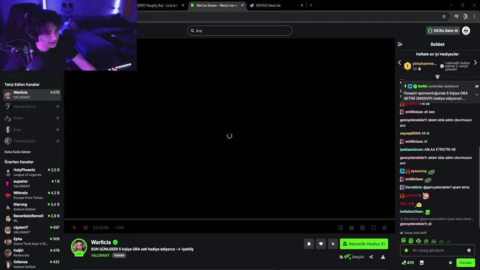480x270 pixels.
Task: Open chat settings gear icon
Action: pos(450,262)
